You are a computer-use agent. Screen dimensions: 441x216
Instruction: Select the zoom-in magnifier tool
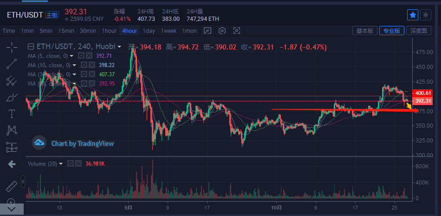tap(11, 202)
